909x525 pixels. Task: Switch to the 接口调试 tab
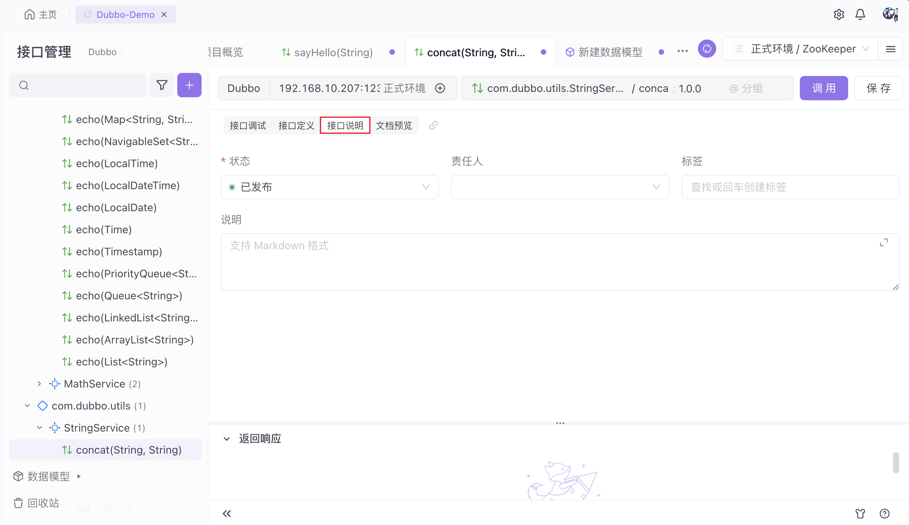248,125
